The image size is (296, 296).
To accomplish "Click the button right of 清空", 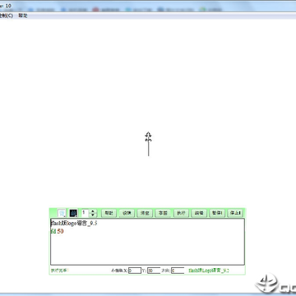I will (x=163, y=213).
